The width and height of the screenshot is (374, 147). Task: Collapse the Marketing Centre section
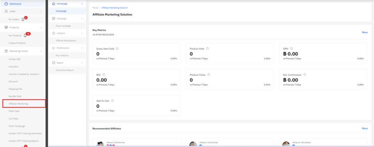[x=41, y=51]
